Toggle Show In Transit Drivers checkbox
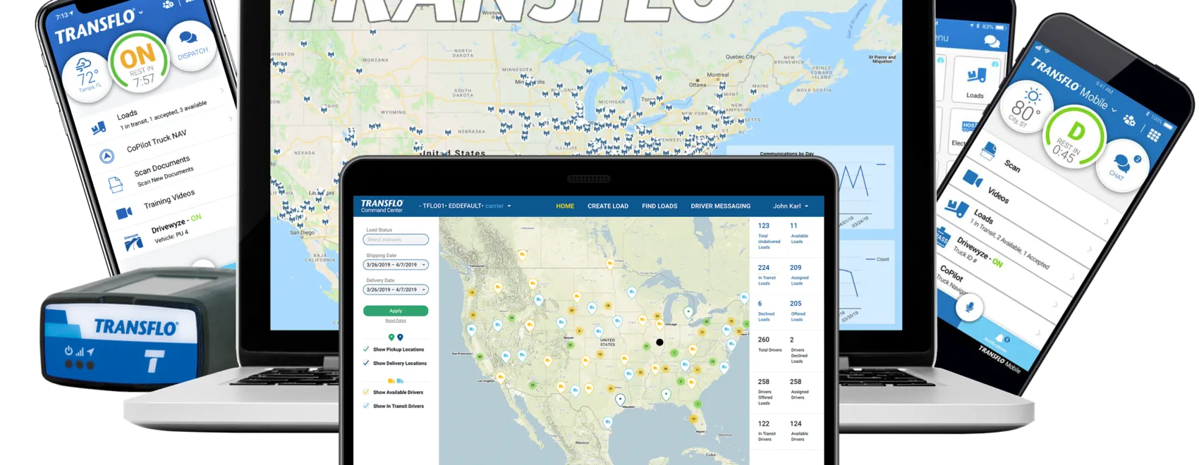The image size is (1199, 465). (x=366, y=406)
